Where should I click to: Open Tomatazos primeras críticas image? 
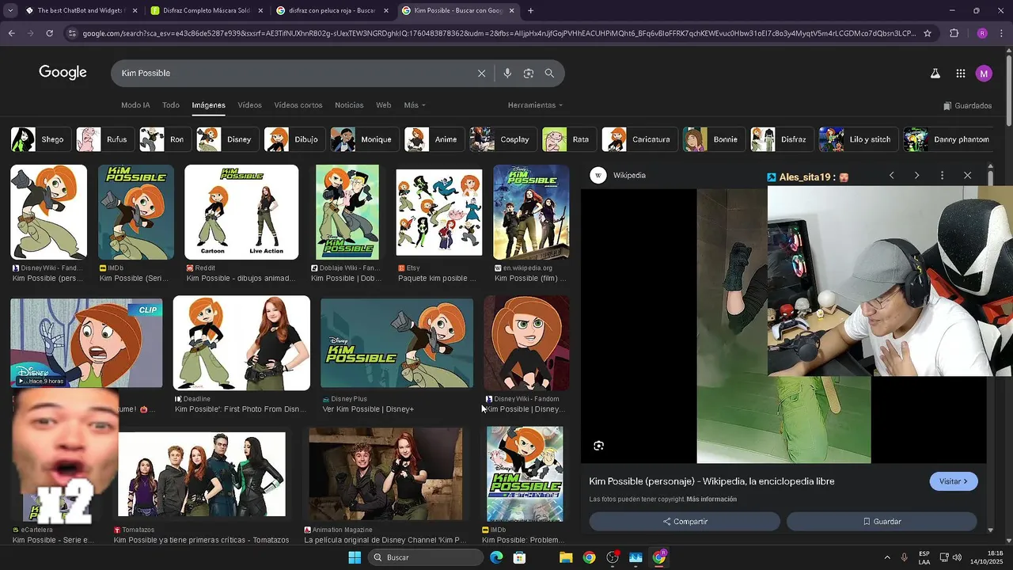point(202,473)
